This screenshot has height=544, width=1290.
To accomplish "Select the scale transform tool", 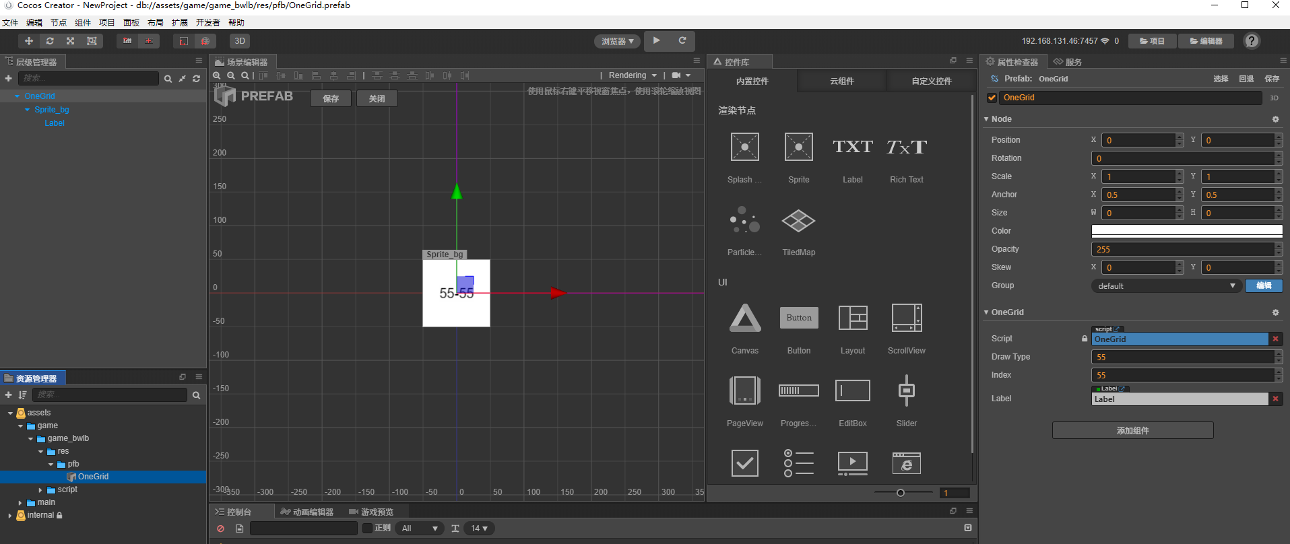I will [x=70, y=41].
